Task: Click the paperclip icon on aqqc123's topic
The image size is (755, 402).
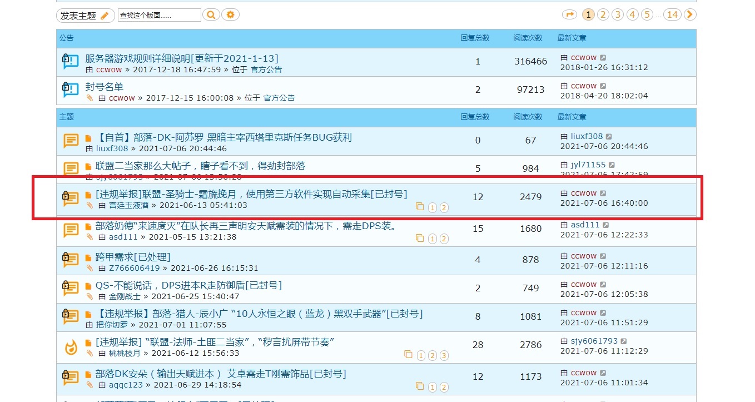Action: [x=89, y=384]
